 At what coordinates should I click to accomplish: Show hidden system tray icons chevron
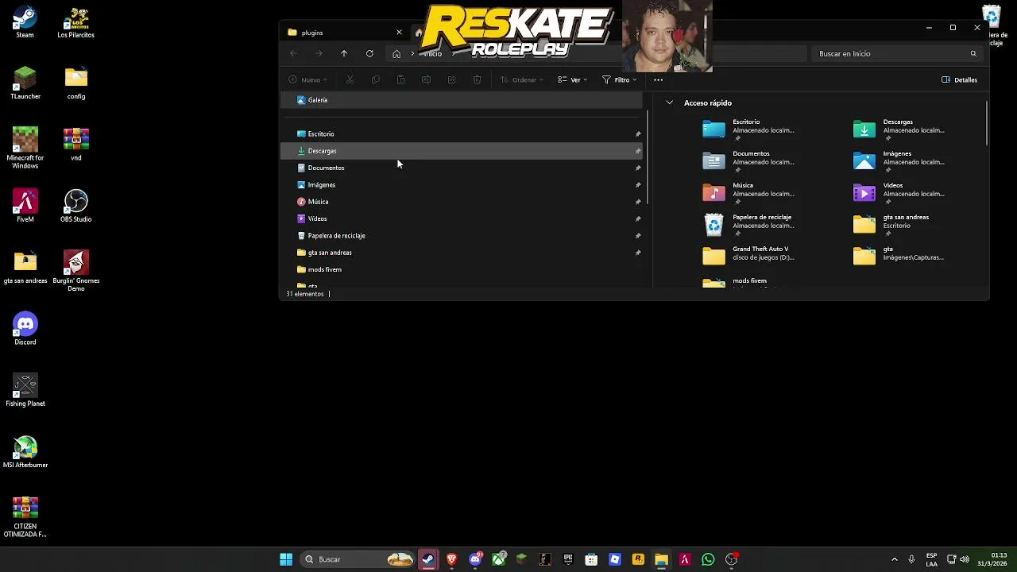click(894, 559)
